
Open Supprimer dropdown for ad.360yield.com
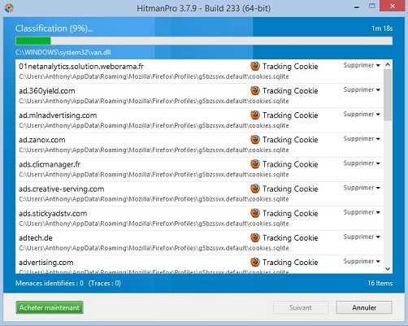coord(362,89)
